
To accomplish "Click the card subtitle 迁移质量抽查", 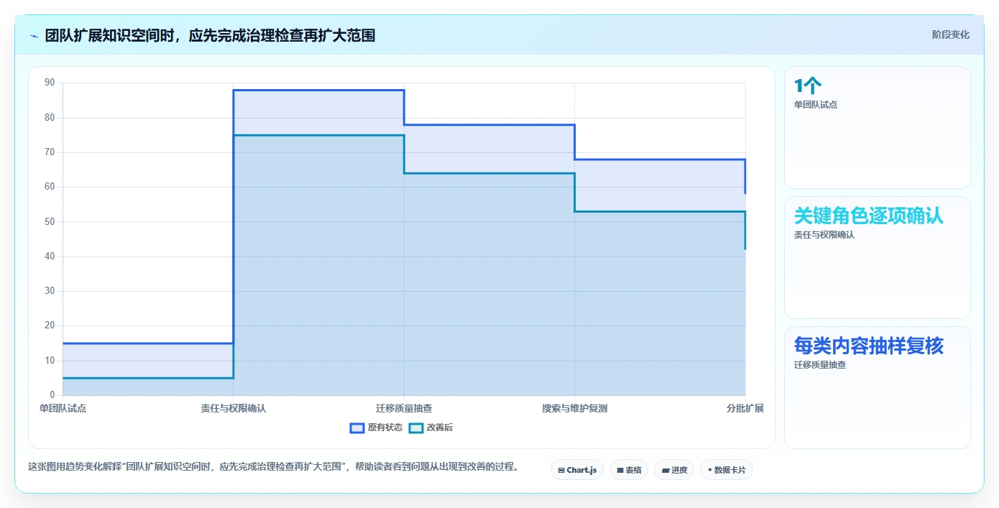I will click(820, 365).
